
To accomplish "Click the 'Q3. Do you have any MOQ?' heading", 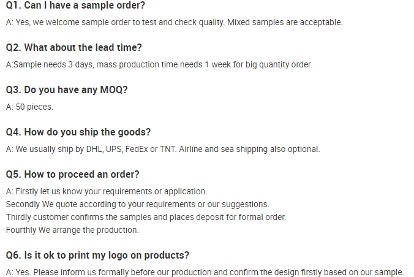I will coord(67,90).
